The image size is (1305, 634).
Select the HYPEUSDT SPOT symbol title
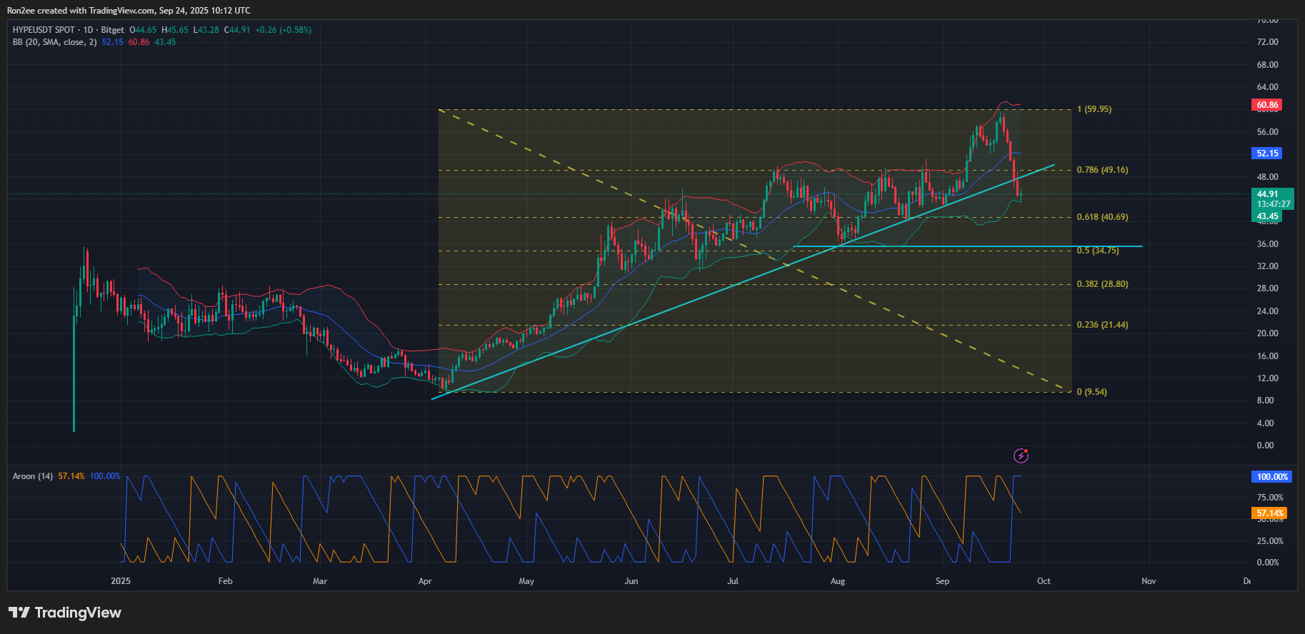click(x=44, y=30)
